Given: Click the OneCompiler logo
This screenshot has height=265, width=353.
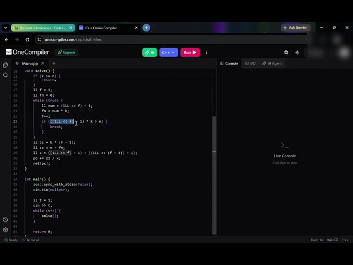Looking at the screenshot, I should [27, 52].
